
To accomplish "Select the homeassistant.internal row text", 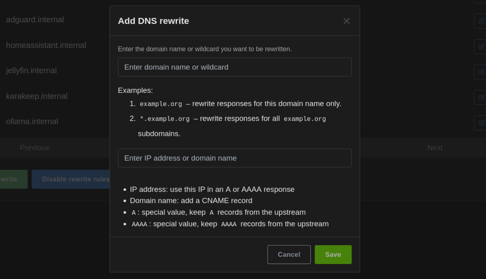I will pyautogui.click(x=46, y=45).
